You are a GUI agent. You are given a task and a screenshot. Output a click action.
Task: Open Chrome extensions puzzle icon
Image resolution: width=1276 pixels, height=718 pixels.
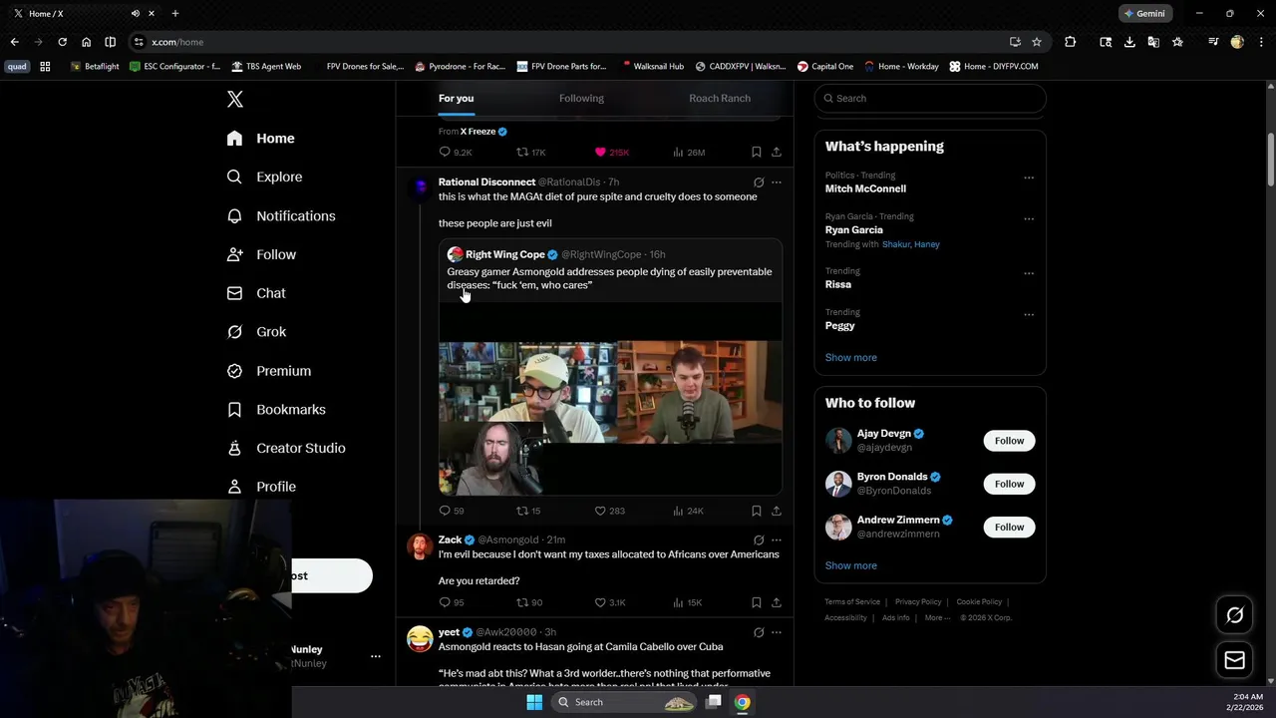click(1070, 42)
